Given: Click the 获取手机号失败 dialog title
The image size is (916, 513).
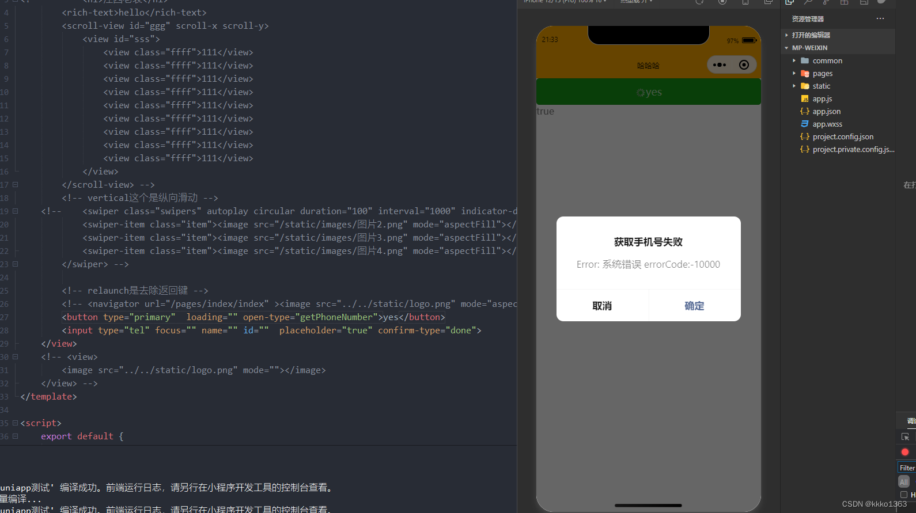Looking at the screenshot, I should 648,242.
